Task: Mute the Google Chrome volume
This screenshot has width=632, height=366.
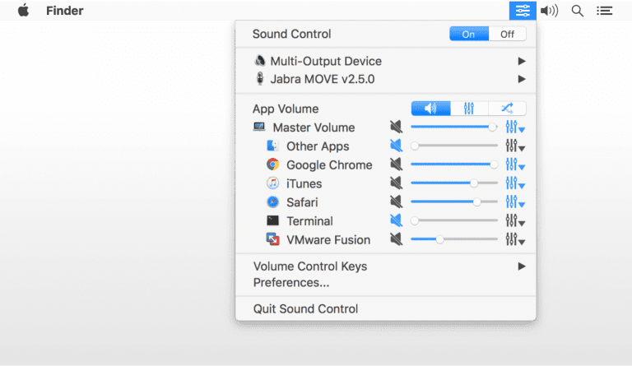Action: (396, 164)
